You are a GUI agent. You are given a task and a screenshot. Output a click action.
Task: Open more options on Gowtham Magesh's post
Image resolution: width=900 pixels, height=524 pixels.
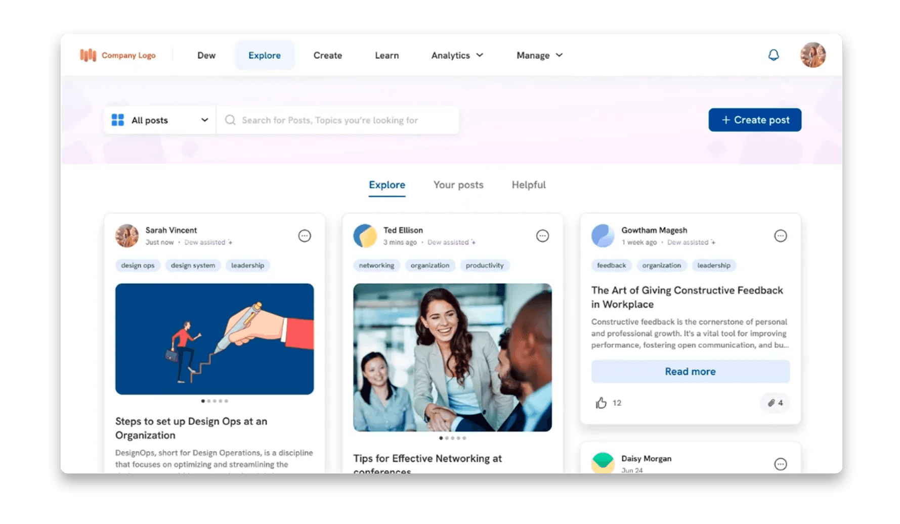[x=781, y=236]
